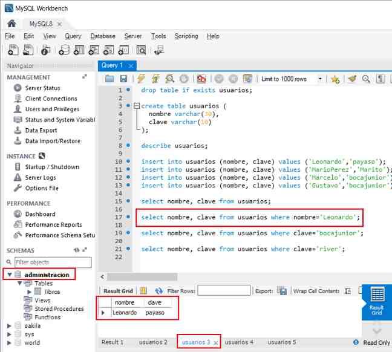Refresh the result grid data
392x352 pixels.
(x=159, y=291)
